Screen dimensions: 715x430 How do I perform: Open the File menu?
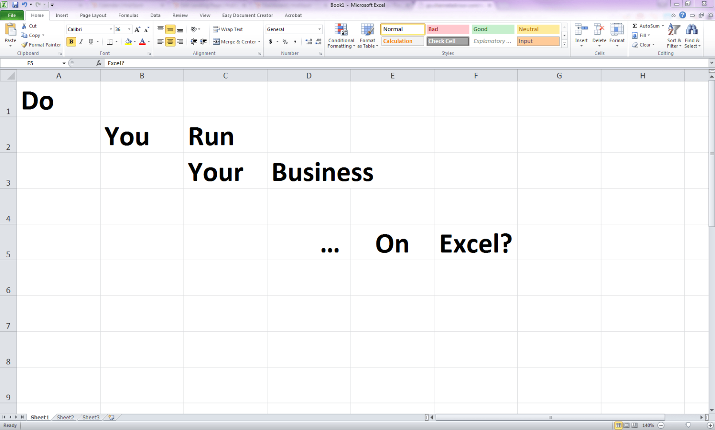pos(12,15)
